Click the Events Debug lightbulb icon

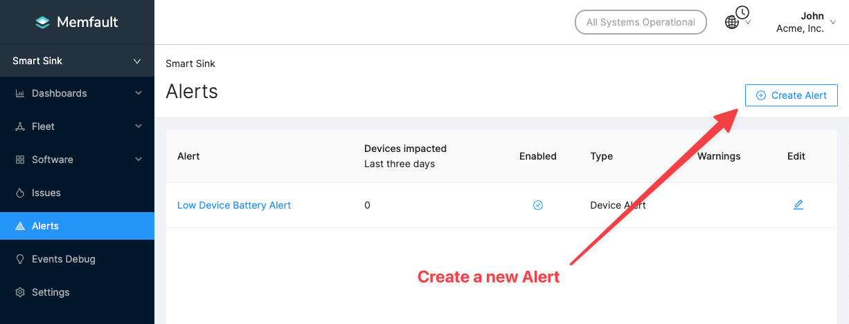[x=19, y=259]
